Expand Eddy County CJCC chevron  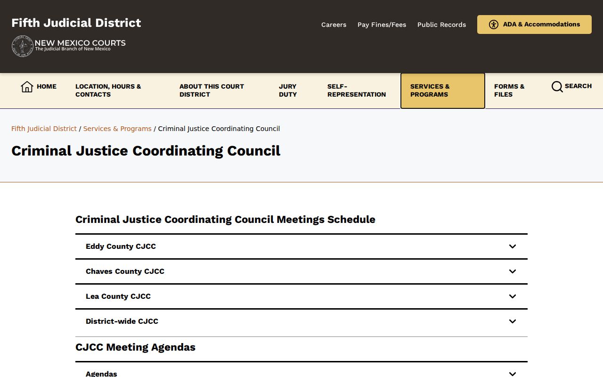coord(513,246)
